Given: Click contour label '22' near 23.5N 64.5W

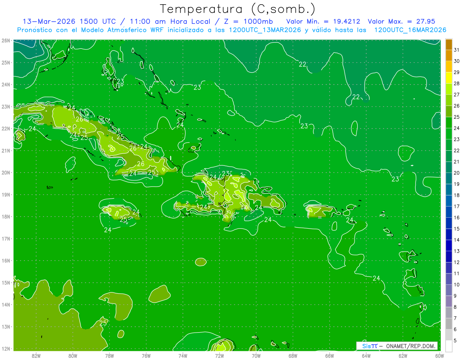Looking at the screenshot, I should pyautogui.click(x=356, y=97).
